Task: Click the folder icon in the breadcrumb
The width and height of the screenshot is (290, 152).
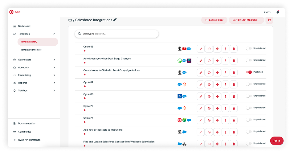Action: [70, 20]
